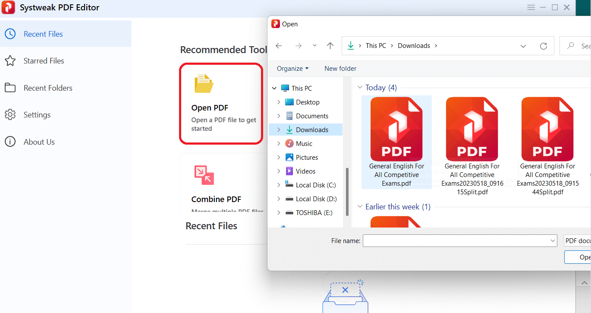Click into the File name text field

click(x=456, y=241)
